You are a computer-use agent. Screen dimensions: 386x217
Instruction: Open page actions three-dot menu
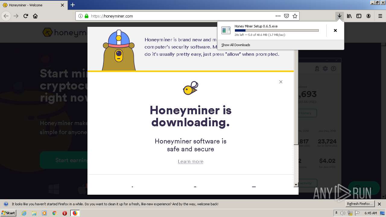[x=278, y=16]
